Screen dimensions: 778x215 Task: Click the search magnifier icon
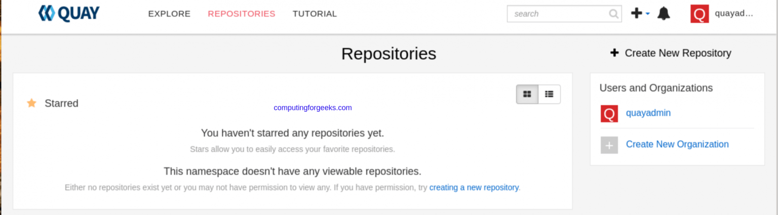pyautogui.click(x=613, y=14)
